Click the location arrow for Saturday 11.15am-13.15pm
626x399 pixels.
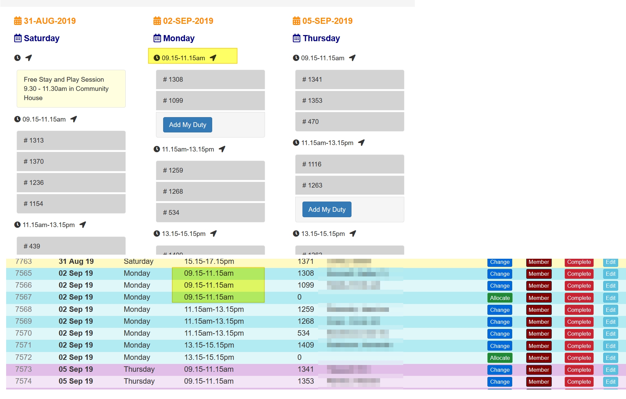pos(83,225)
